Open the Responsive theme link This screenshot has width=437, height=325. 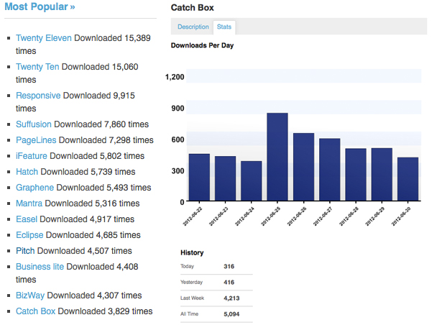38,96
